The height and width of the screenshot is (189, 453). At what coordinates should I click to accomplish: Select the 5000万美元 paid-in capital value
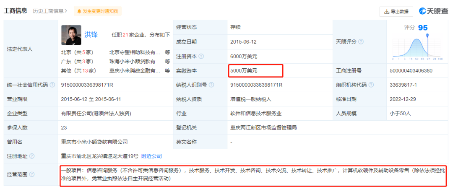tap(244, 71)
